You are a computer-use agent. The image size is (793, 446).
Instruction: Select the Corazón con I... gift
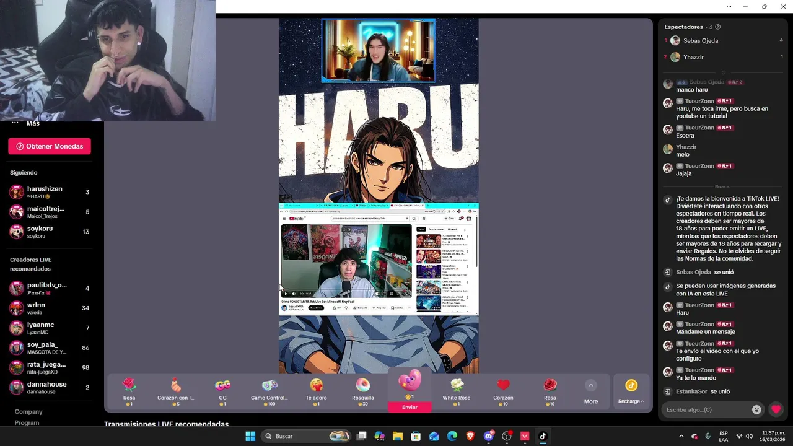175,392
